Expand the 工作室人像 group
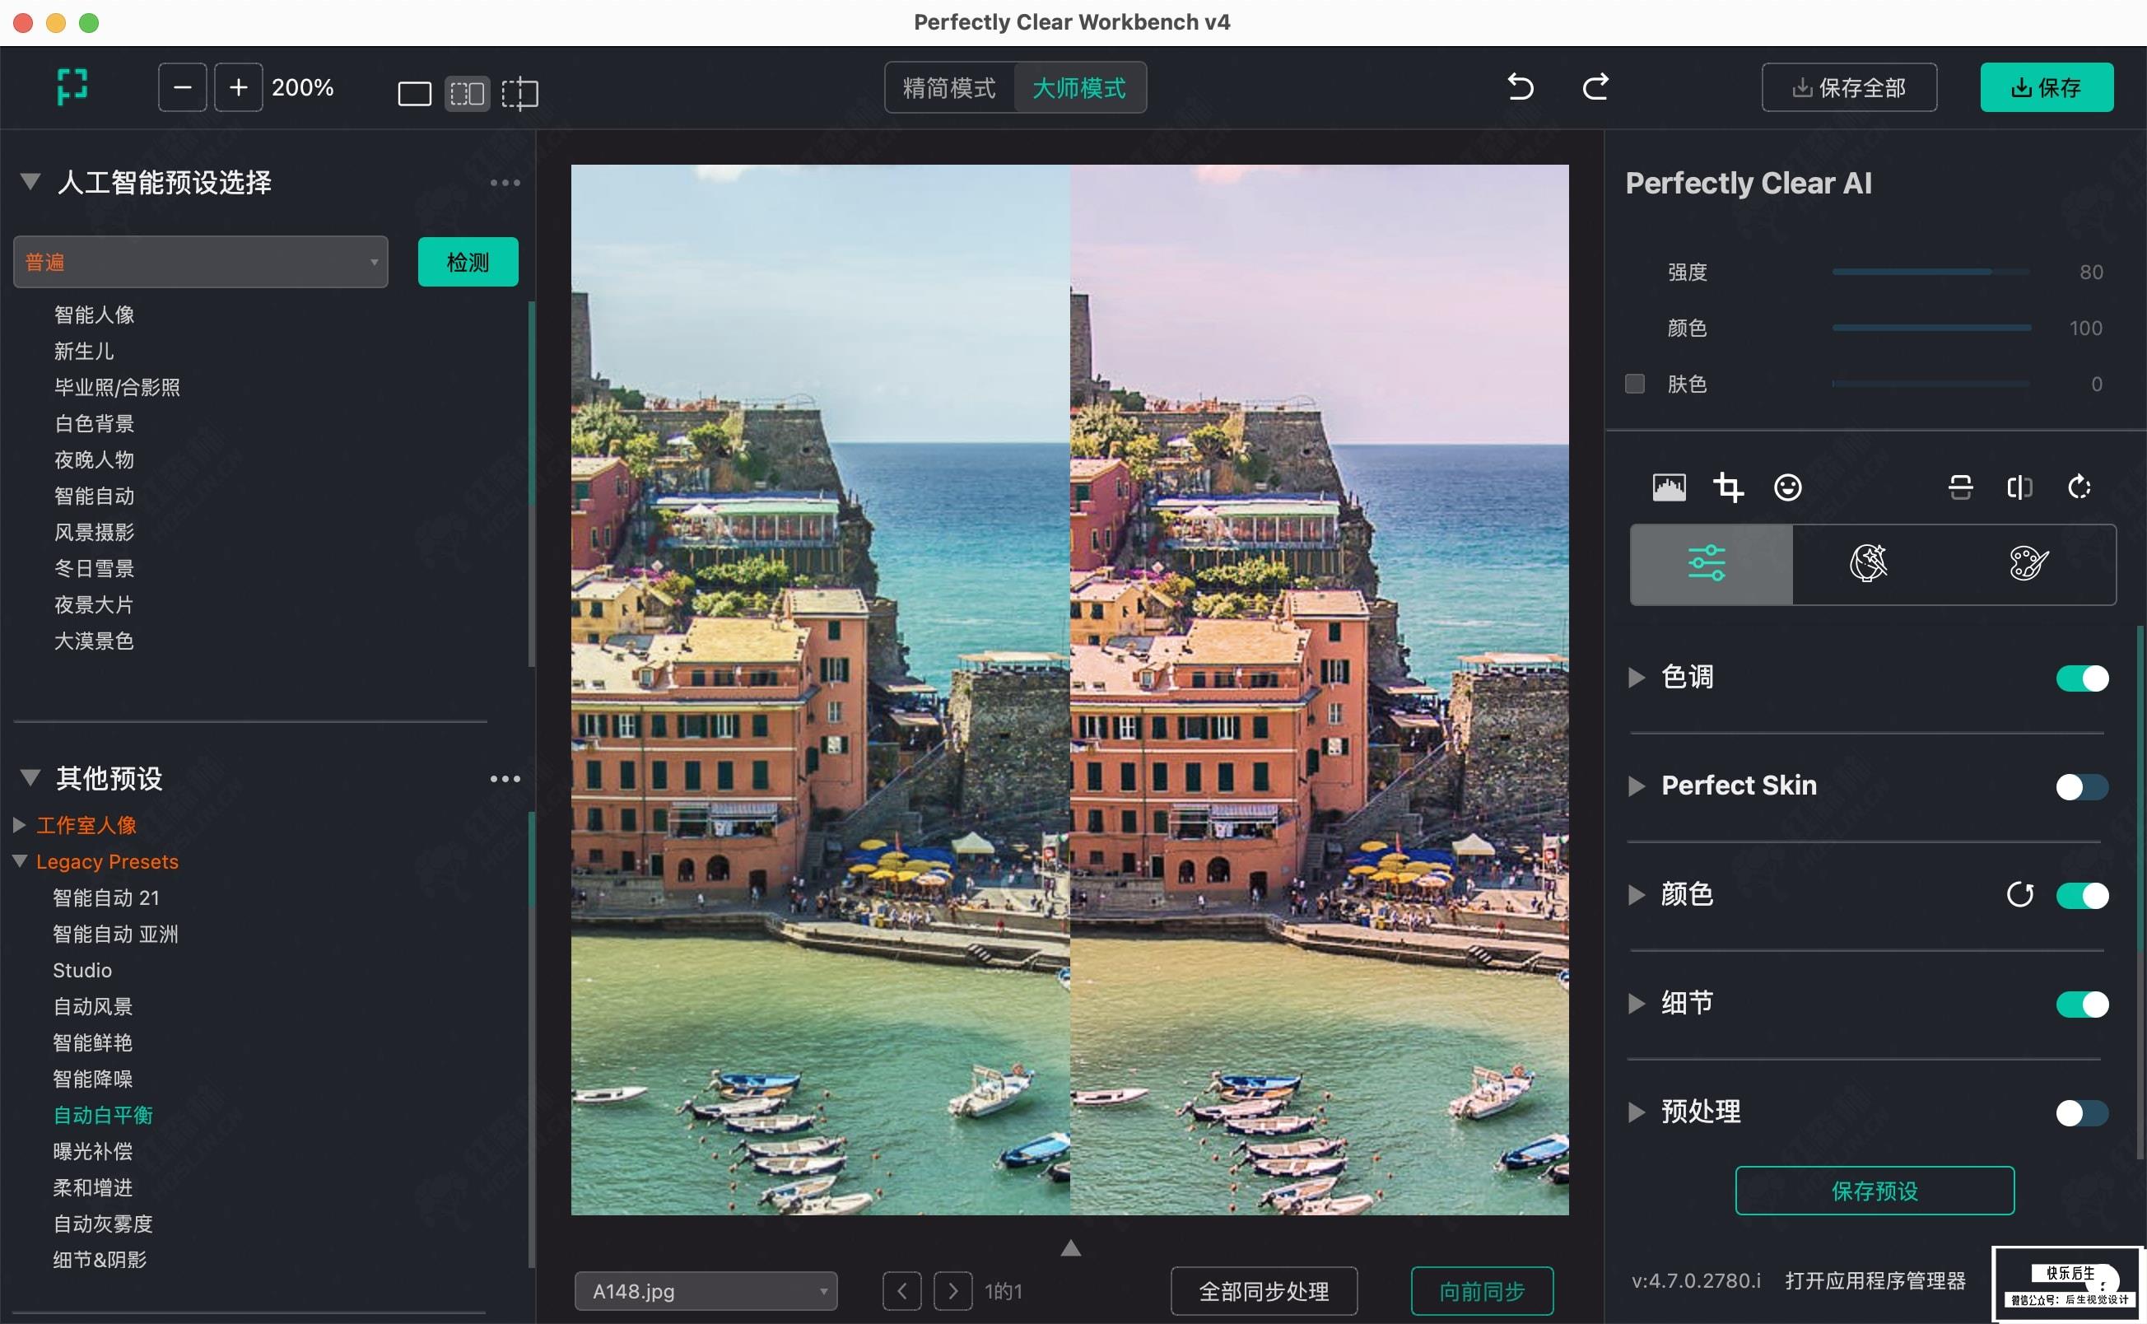2147x1324 pixels. pyautogui.click(x=19, y=825)
